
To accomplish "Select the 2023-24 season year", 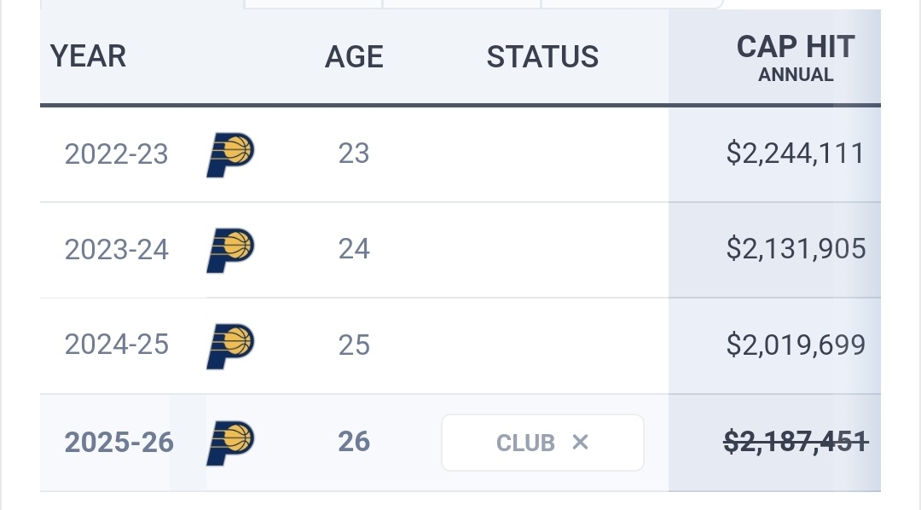I will click(x=117, y=250).
